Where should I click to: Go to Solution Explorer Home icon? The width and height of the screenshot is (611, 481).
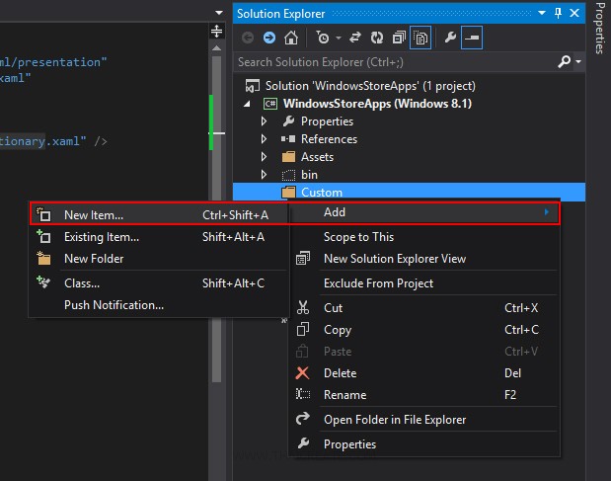click(x=290, y=38)
